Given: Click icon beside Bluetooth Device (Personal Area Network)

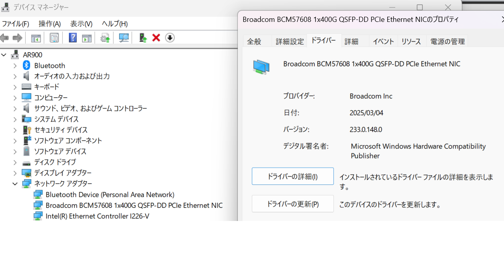Looking at the screenshot, I should click(38, 195).
